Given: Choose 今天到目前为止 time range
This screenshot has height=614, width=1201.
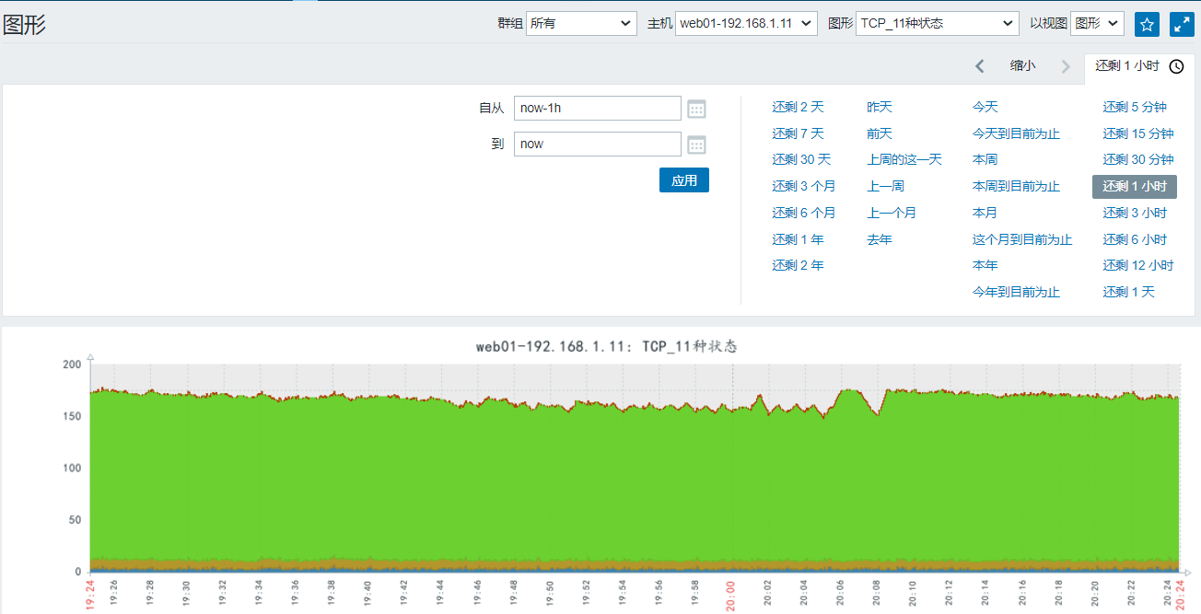Looking at the screenshot, I should tap(1016, 133).
